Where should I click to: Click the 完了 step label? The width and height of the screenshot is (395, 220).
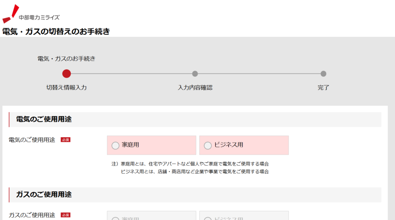324,87
